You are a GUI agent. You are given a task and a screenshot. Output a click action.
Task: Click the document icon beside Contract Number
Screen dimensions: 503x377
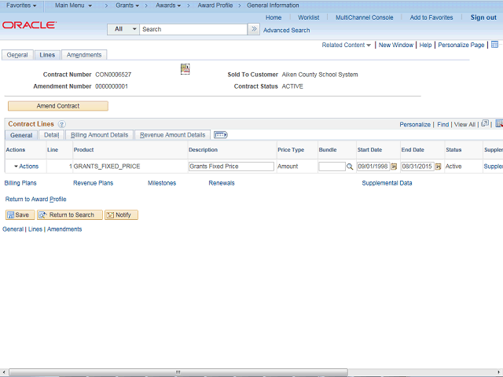tap(185, 69)
